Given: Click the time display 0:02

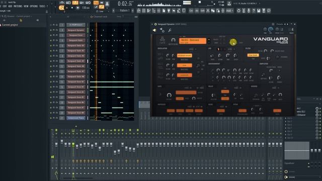Looking at the screenshot, I should [x=125, y=4].
